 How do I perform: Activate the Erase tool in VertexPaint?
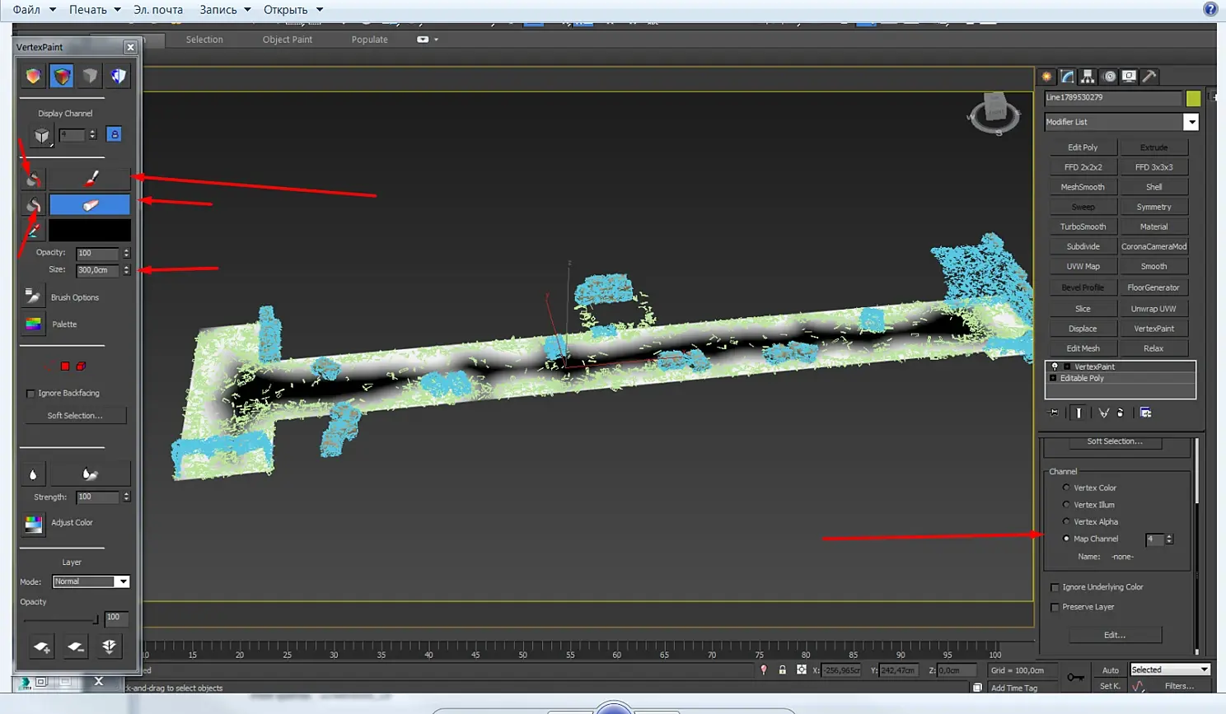pyautogui.click(x=90, y=204)
